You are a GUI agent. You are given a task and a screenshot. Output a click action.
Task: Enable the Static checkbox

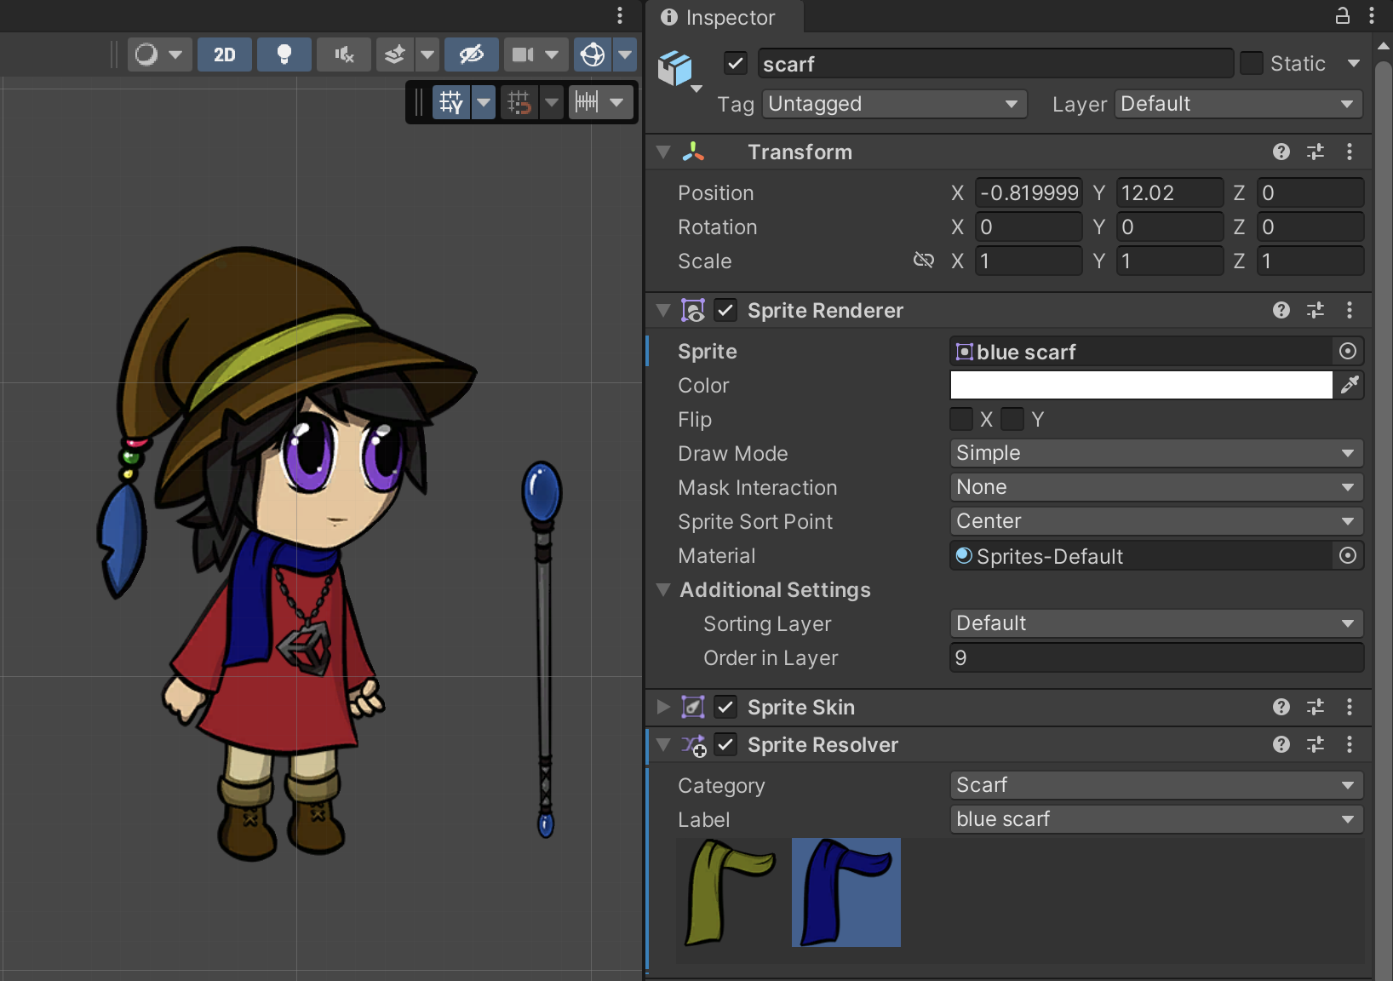[x=1251, y=64]
